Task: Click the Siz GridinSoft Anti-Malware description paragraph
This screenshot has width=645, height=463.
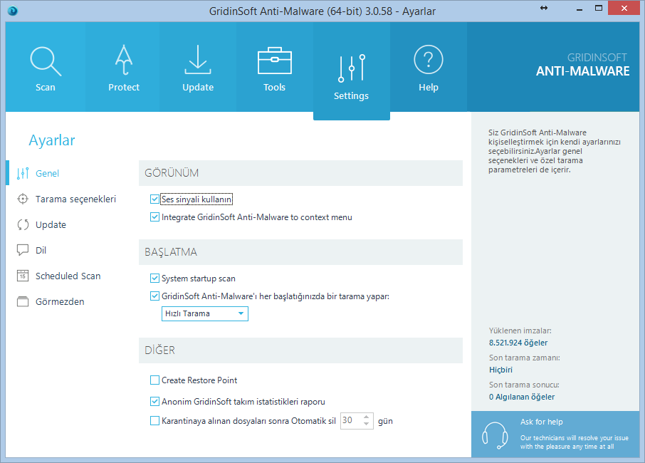Action: (x=554, y=151)
